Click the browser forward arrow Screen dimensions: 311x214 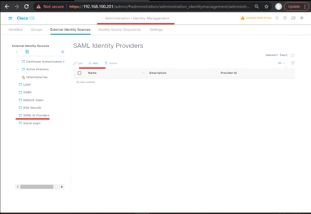click(17, 7)
